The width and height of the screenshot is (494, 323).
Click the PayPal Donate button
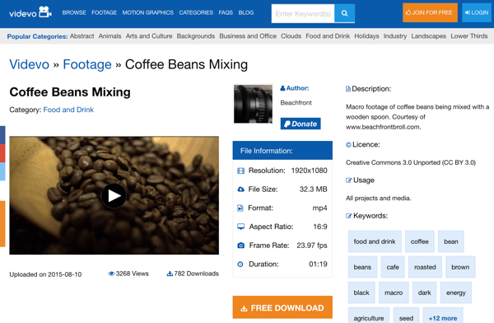tap(301, 124)
